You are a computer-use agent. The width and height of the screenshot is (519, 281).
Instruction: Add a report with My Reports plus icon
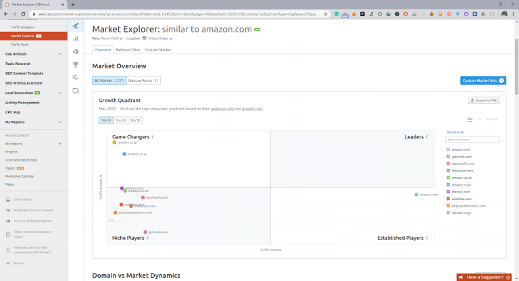tap(60, 144)
